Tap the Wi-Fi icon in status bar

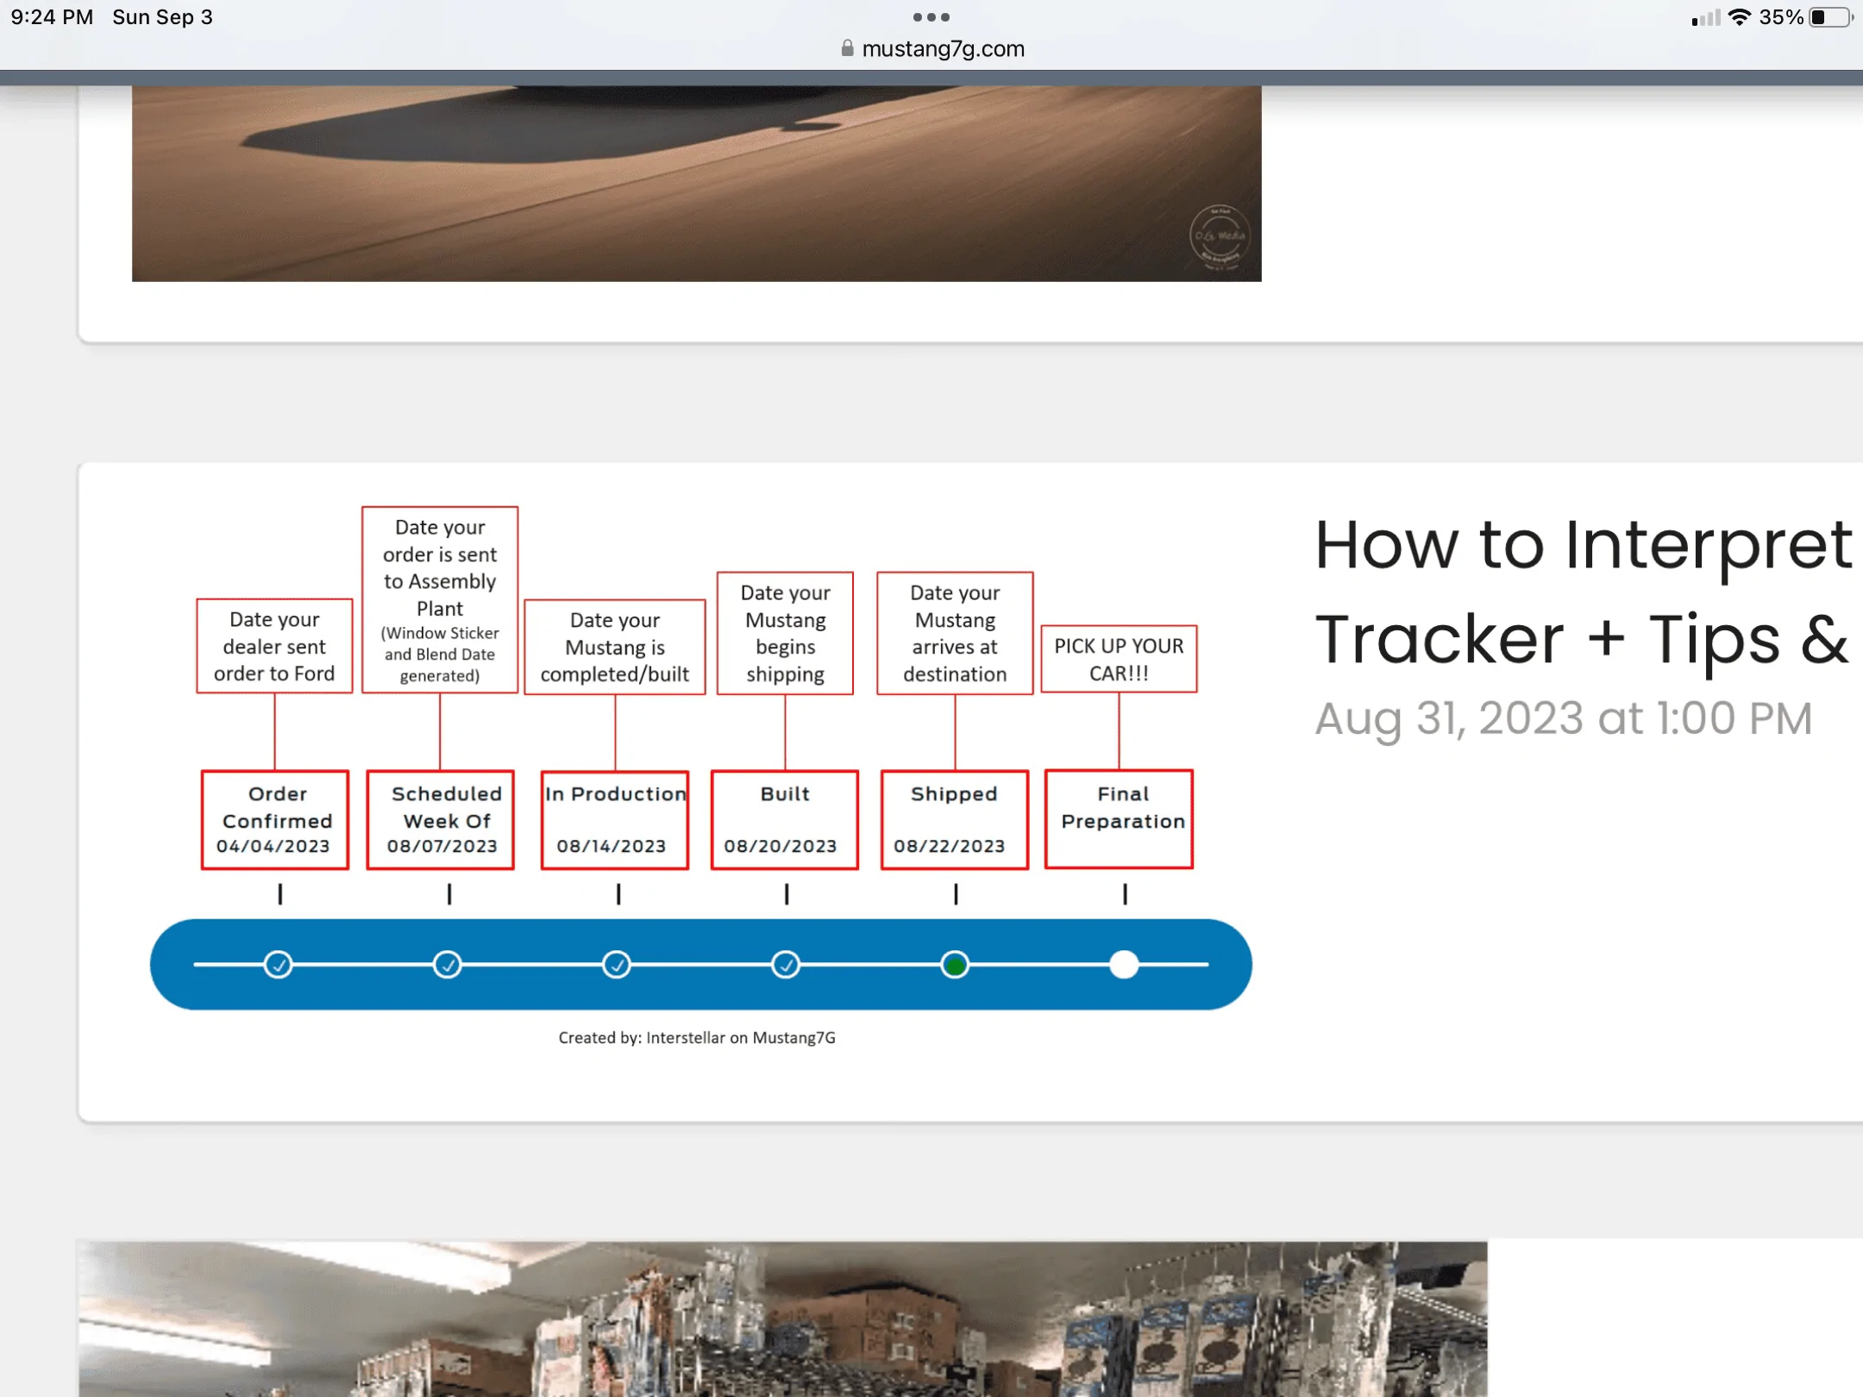click(x=1740, y=17)
